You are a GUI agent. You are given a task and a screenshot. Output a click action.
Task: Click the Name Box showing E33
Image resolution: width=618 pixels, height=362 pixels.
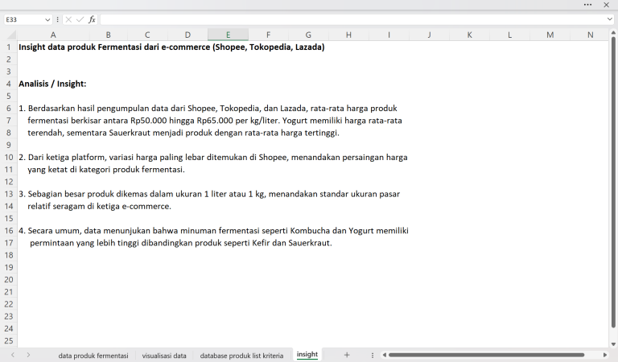click(x=23, y=19)
